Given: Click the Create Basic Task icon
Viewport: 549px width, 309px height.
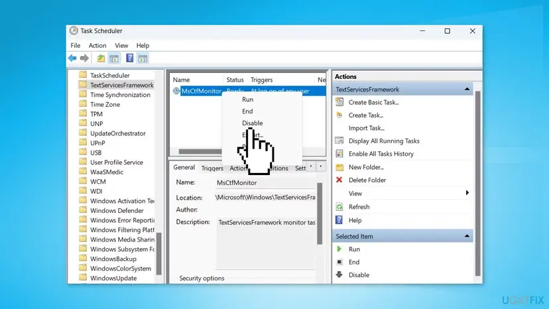Looking at the screenshot, I should click(339, 102).
